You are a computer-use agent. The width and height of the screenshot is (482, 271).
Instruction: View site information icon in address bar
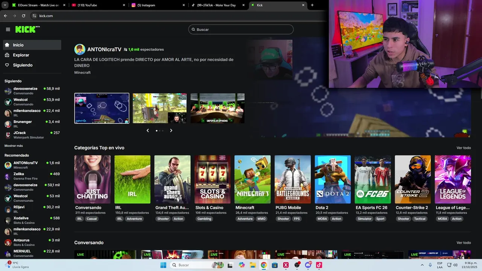click(x=34, y=16)
